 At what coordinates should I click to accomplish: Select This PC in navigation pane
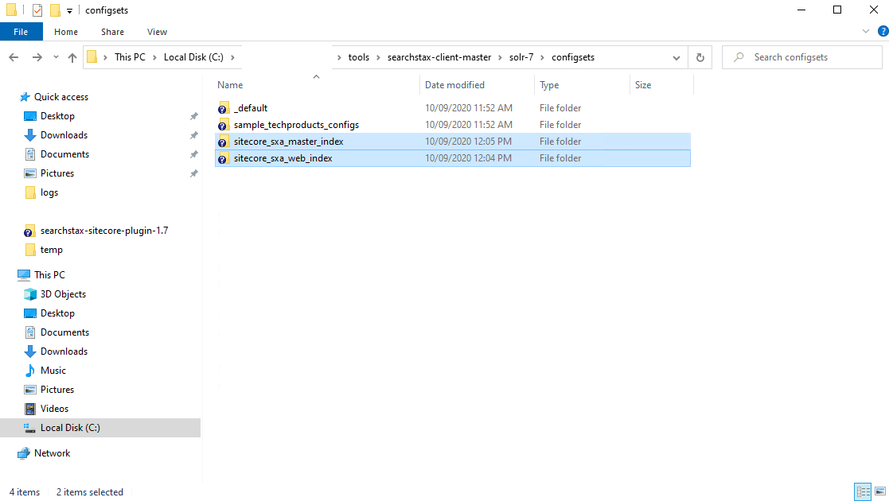click(x=49, y=275)
